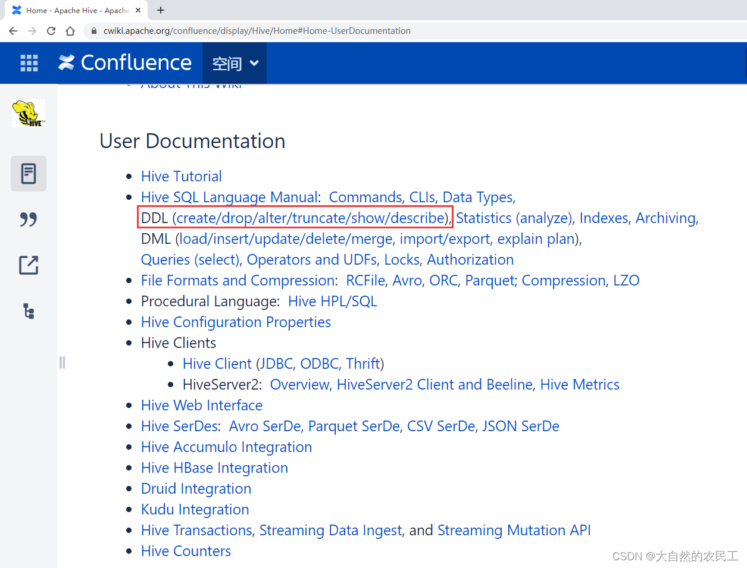747x568 pixels.
Task: Open Hive Configuration Properties link
Action: [236, 322]
